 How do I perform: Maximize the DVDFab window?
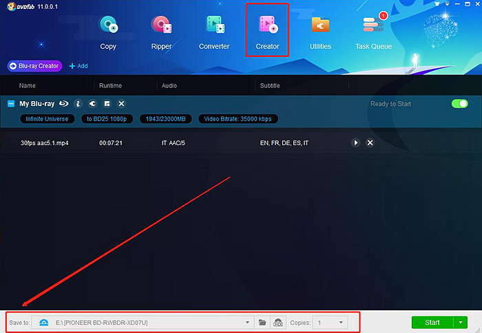point(468,4)
